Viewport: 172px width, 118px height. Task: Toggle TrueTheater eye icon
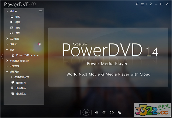(104, 112)
